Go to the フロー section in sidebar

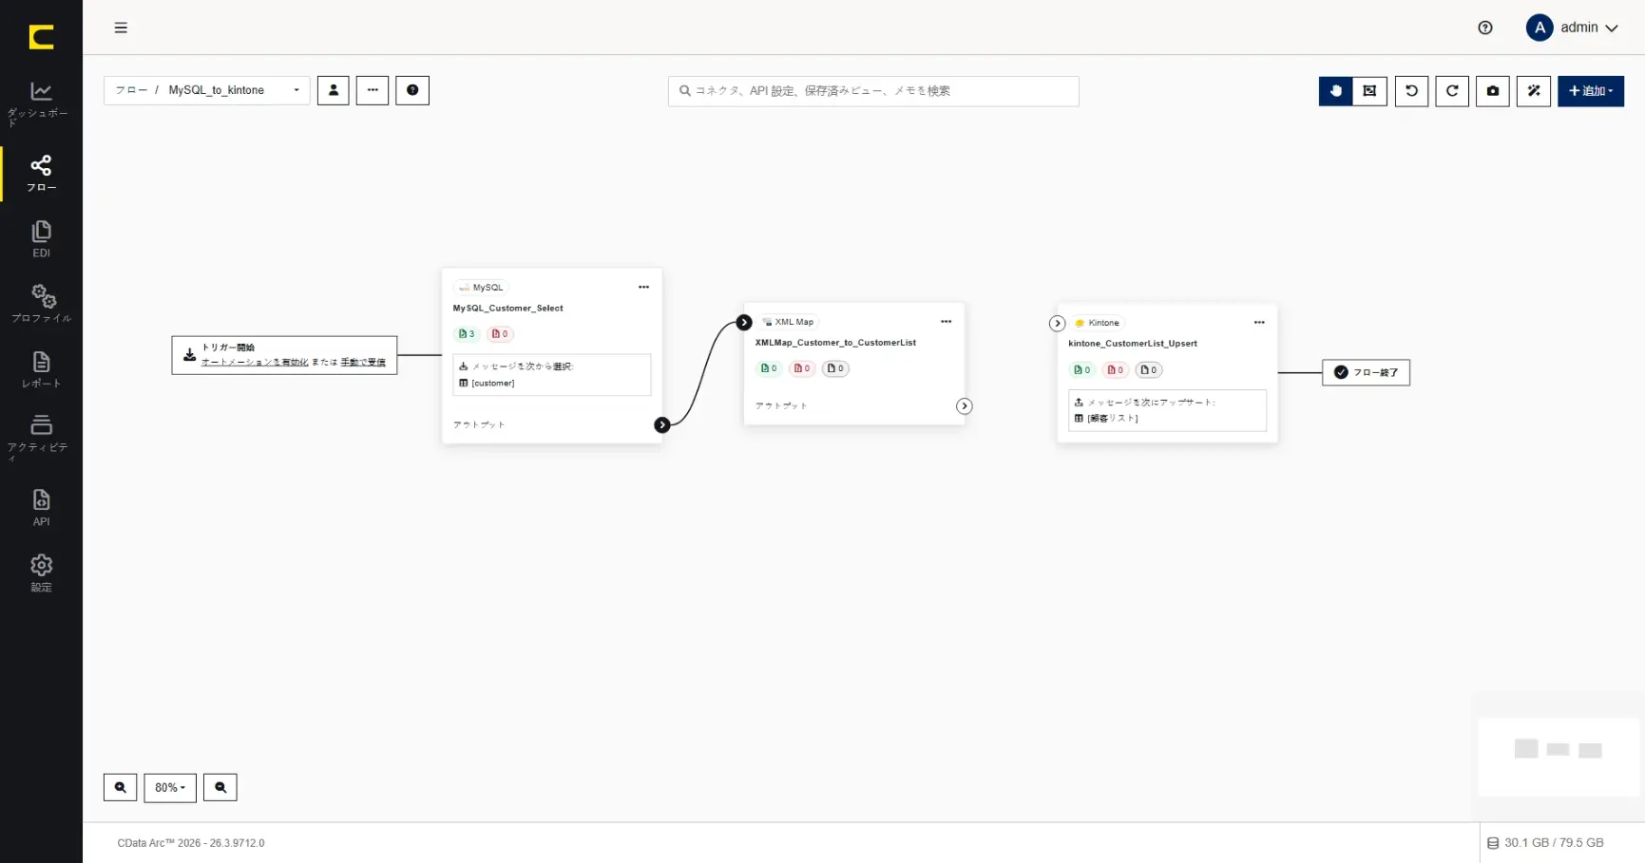41,174
